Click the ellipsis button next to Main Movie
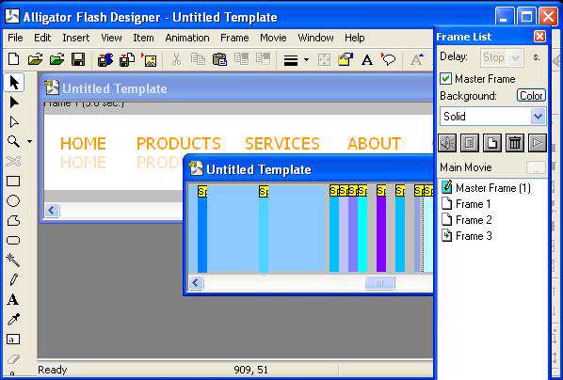 [536, 167]
